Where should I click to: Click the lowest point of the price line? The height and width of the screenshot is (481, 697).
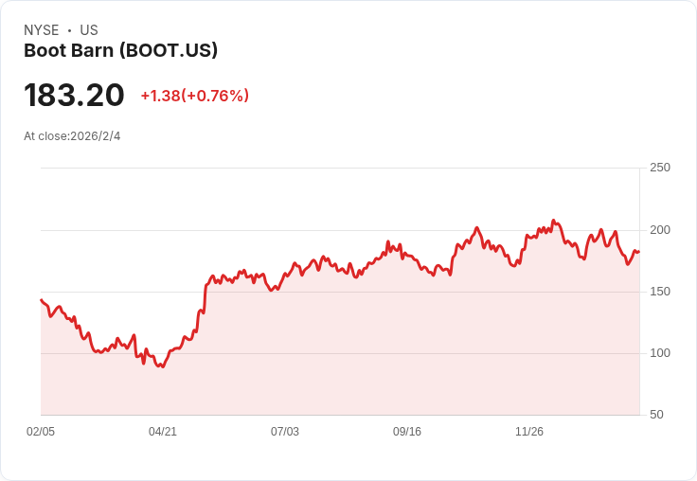click(162, 366)
